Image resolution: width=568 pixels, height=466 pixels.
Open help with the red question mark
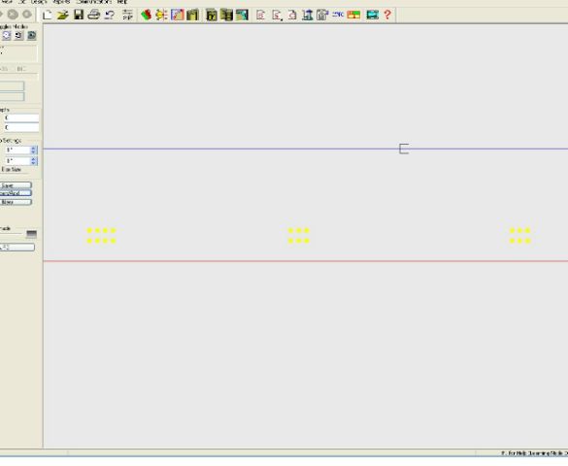(387, 15)
